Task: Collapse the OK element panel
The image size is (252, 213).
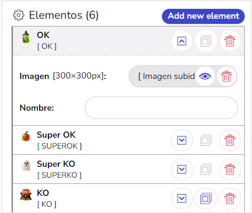Action: 182,41
